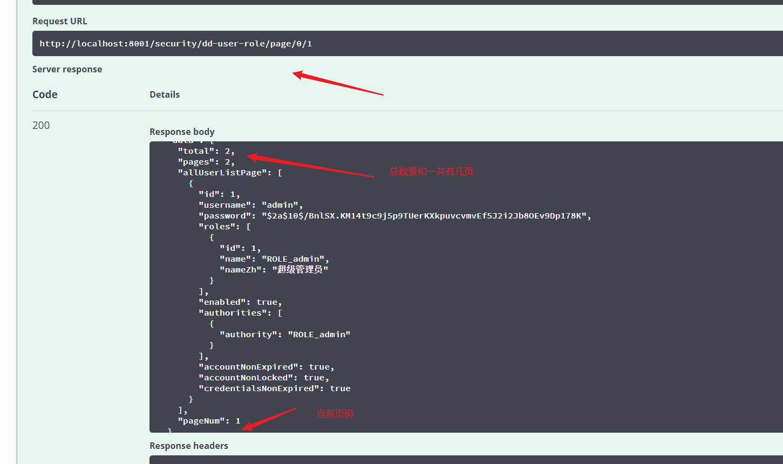Click the Details column header
The height and width of the screenshot is (464, 783).
click(x=165, y=94)
